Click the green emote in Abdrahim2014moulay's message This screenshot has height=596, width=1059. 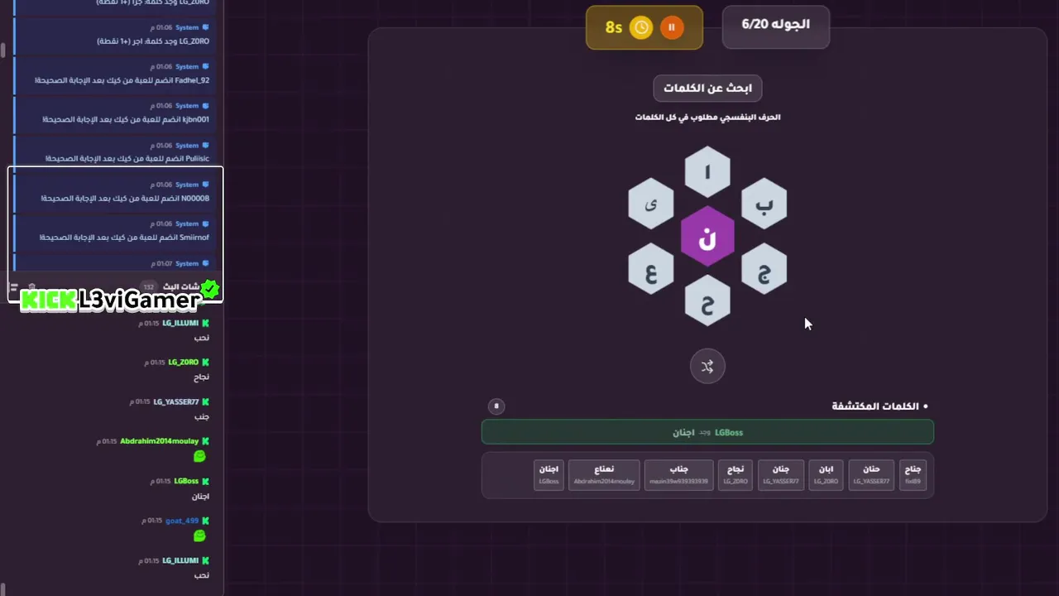[x=199, y=456]
